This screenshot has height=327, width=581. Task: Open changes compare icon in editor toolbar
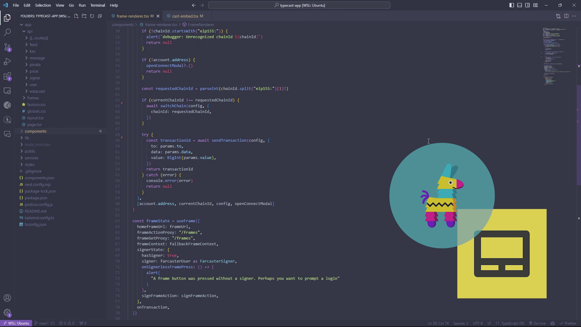pos(558,16)
